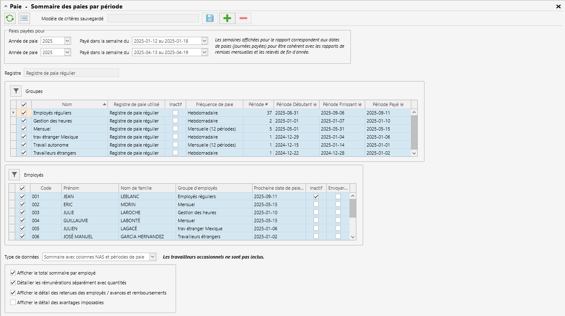Open the Employés filter funnel icon

pos(14,174)
